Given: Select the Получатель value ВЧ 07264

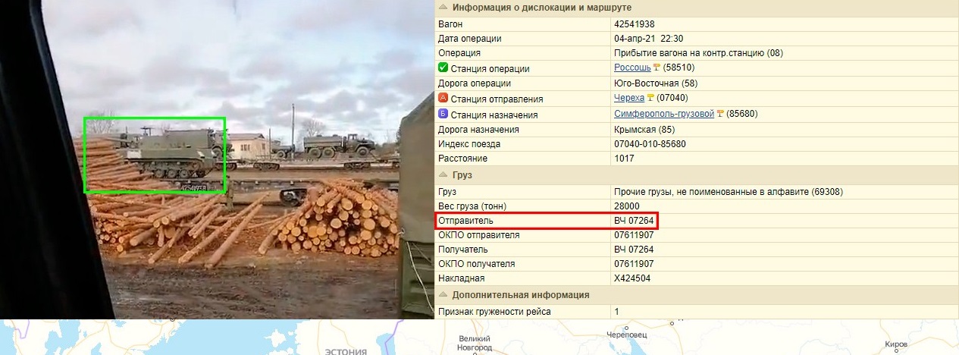Looking at the screenshot, I should click(634, 250).
